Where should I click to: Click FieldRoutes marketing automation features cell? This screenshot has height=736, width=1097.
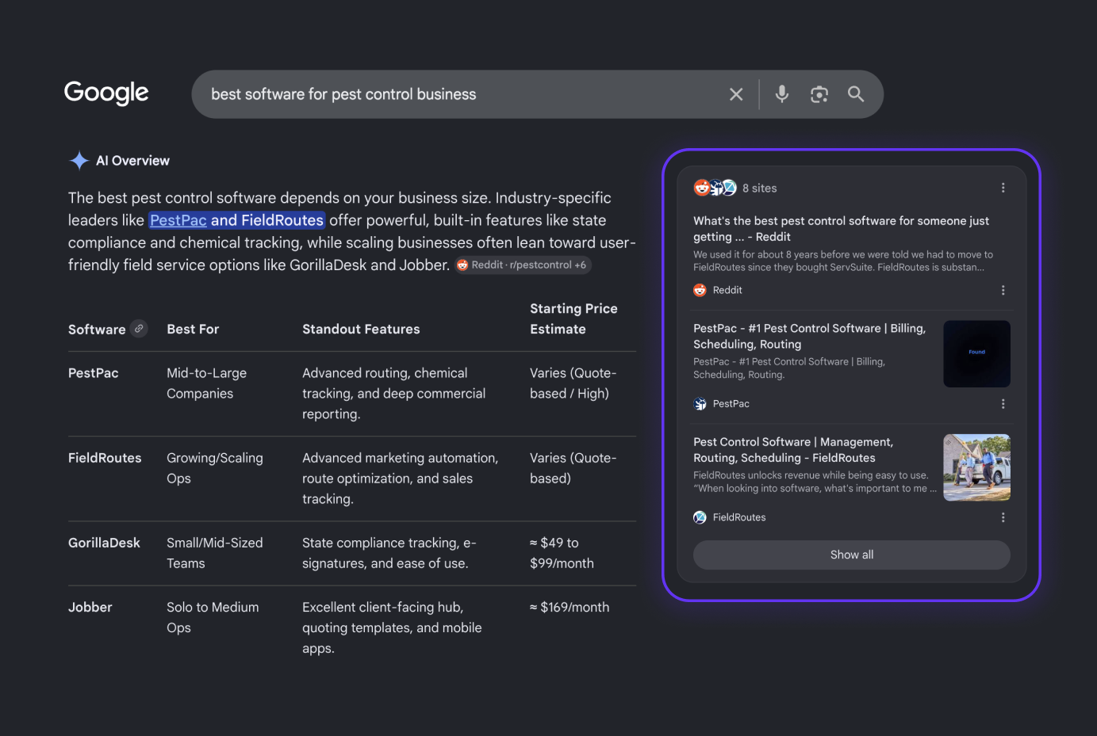coord(400,479)
